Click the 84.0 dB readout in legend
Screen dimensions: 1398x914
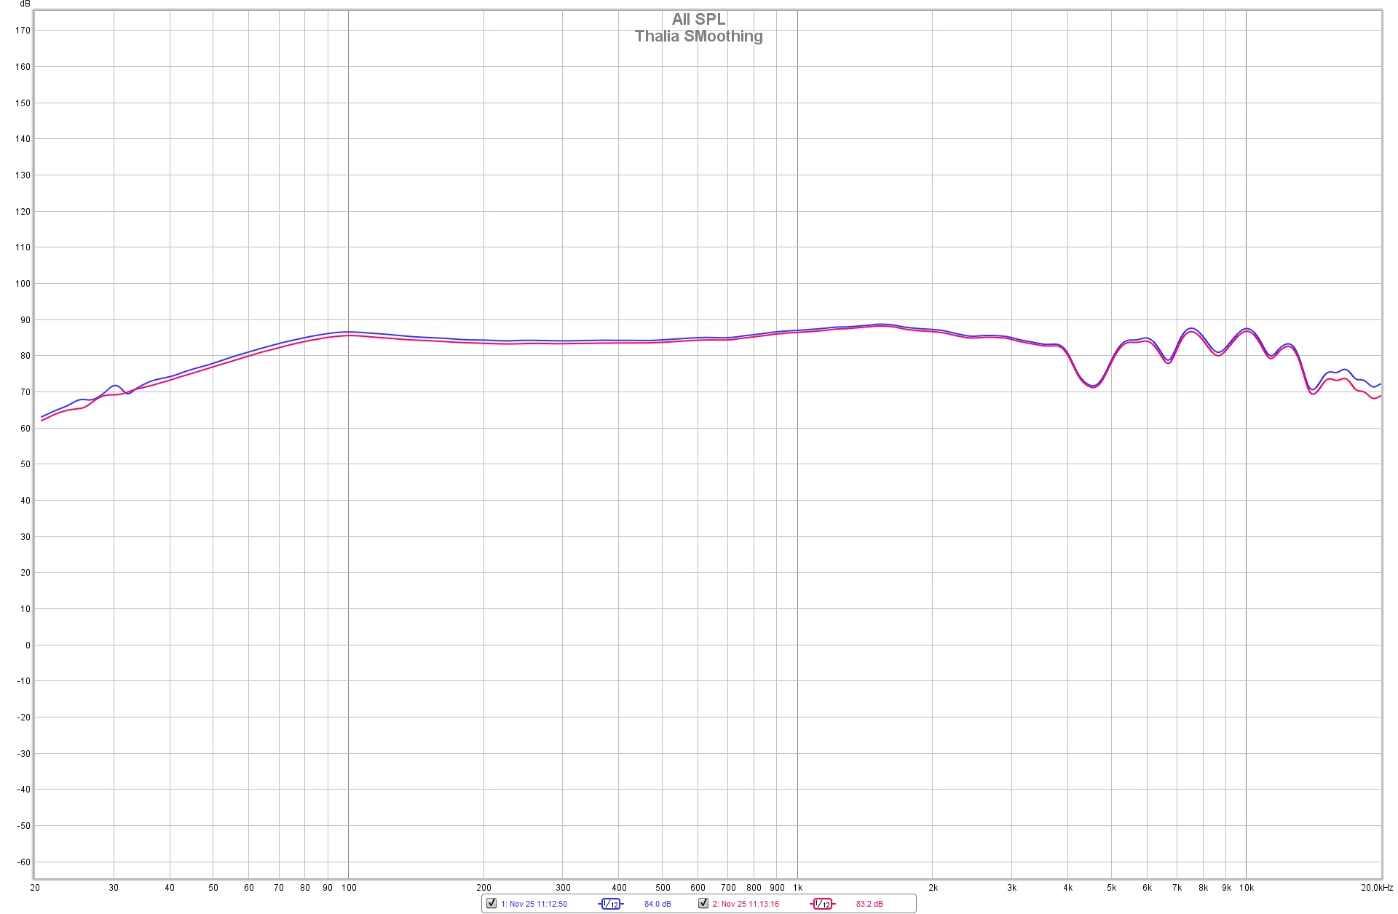[x=657, y=904]
